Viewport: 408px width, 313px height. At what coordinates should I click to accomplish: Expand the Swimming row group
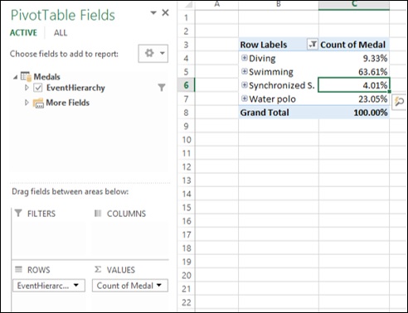pyautogui.click(x=244, y=71)
